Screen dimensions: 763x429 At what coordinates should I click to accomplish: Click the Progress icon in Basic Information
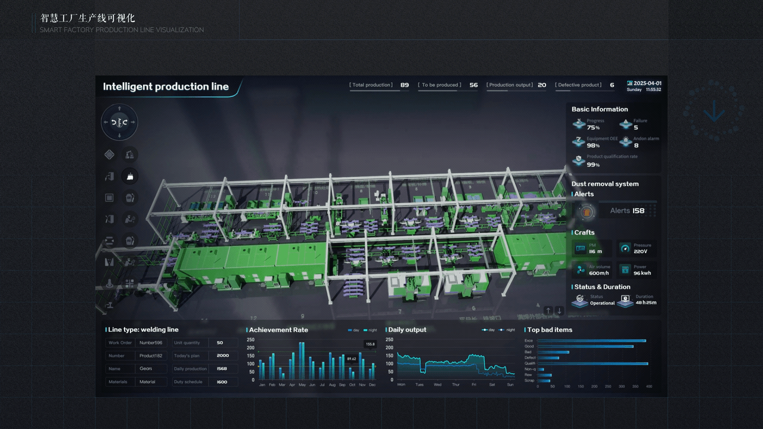tap(579, 125)
